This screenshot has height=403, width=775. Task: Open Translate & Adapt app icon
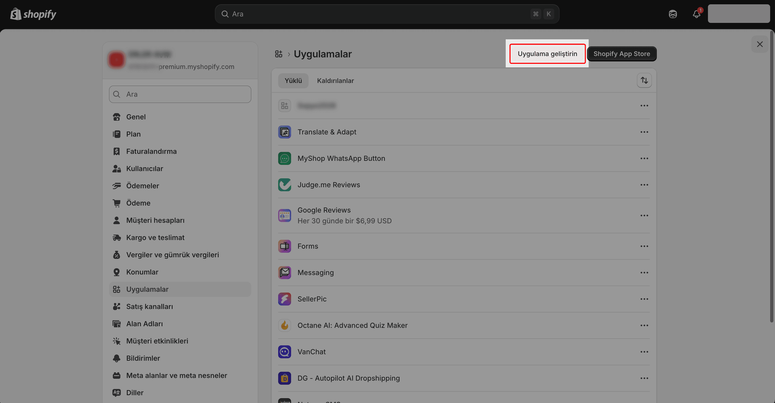(284, 132)
